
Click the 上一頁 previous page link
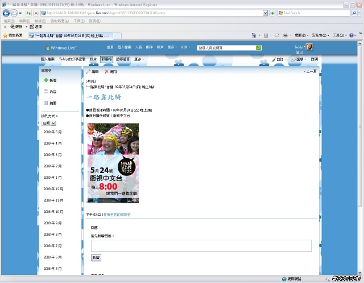point(310,71)
